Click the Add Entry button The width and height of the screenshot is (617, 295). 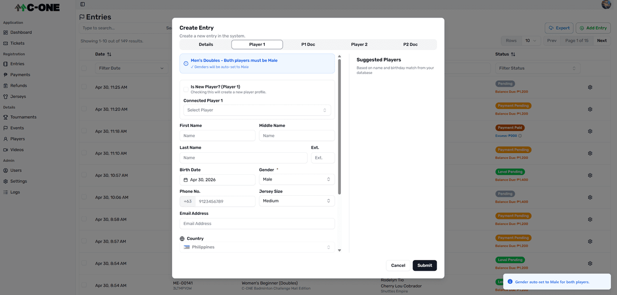[593, 28]
